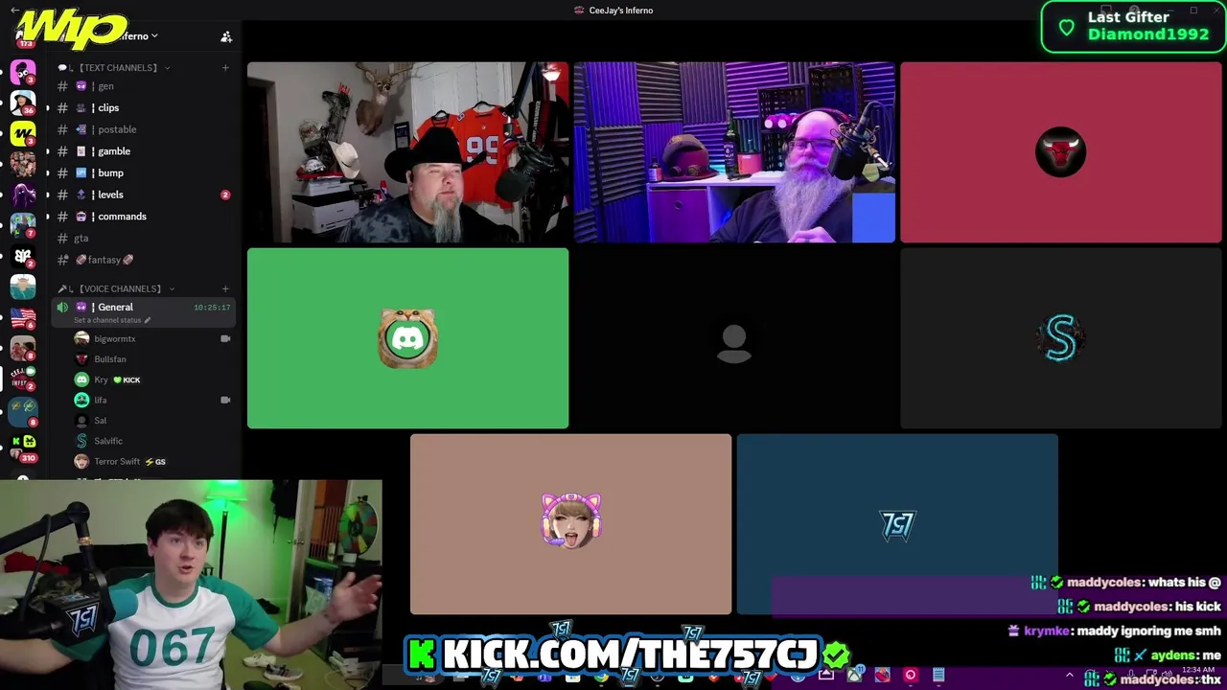The width and height of the screenshot is (1227, 690).
Task: Focus the blank default-avatar participant tile
Action: pyautogui.click(x=734, y=338)
